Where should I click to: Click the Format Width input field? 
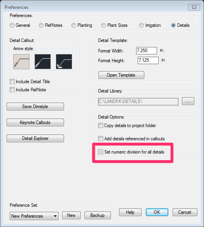[147, 51]
